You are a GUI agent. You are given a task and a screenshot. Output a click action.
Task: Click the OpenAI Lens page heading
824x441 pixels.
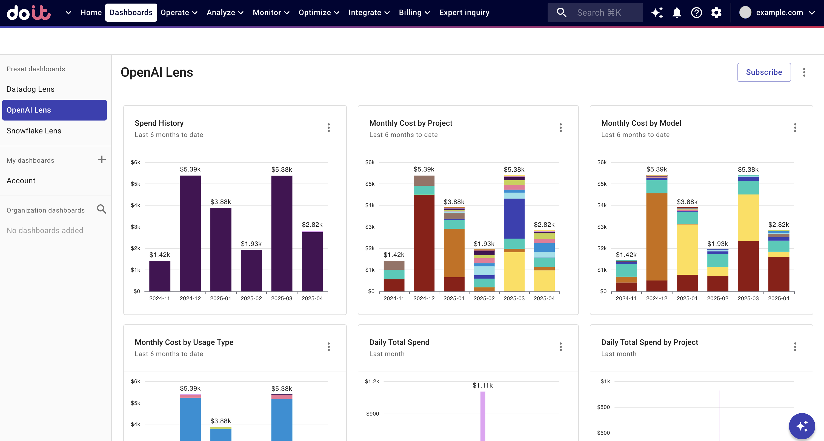[x=157, y=72]
